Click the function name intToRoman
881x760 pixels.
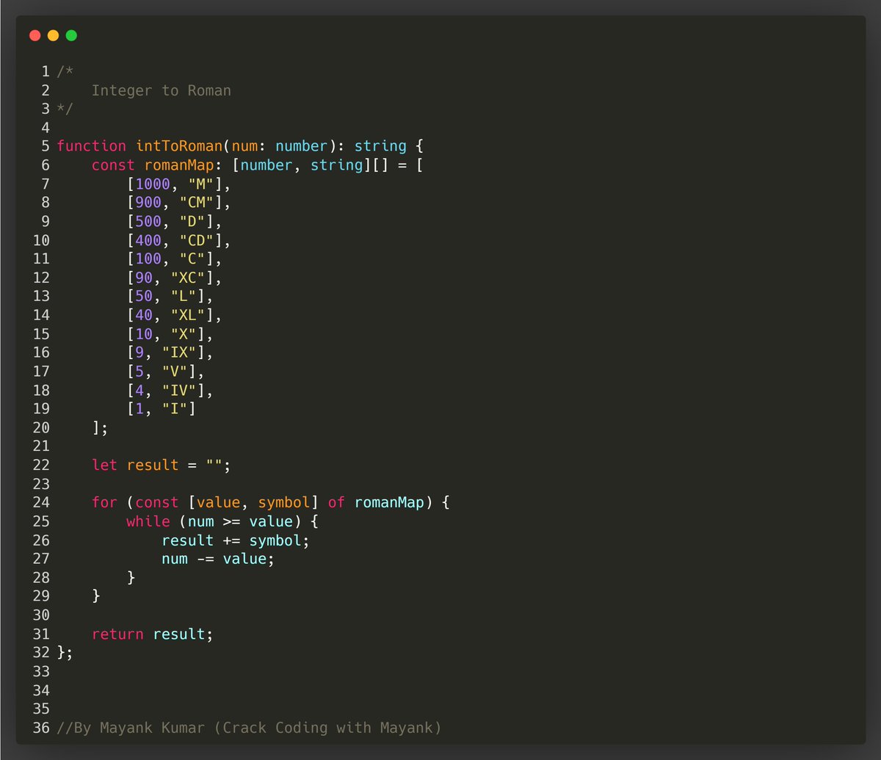pyautogui.click(x=179, y=146)
